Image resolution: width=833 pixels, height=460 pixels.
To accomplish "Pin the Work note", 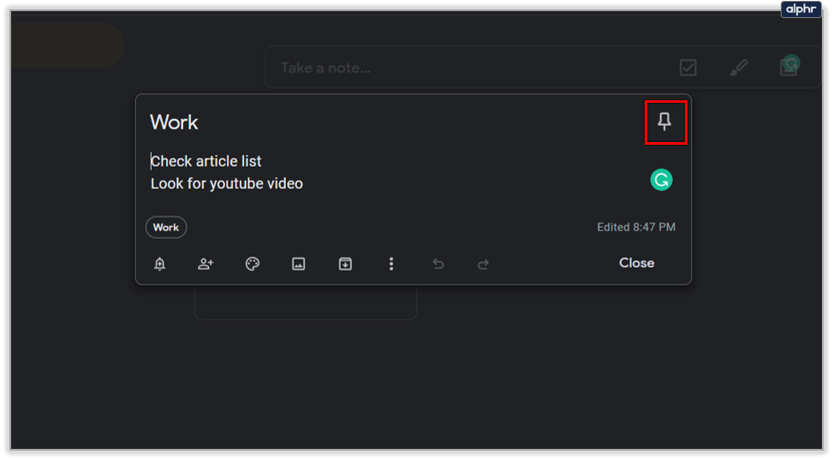I will pos(664,122).
